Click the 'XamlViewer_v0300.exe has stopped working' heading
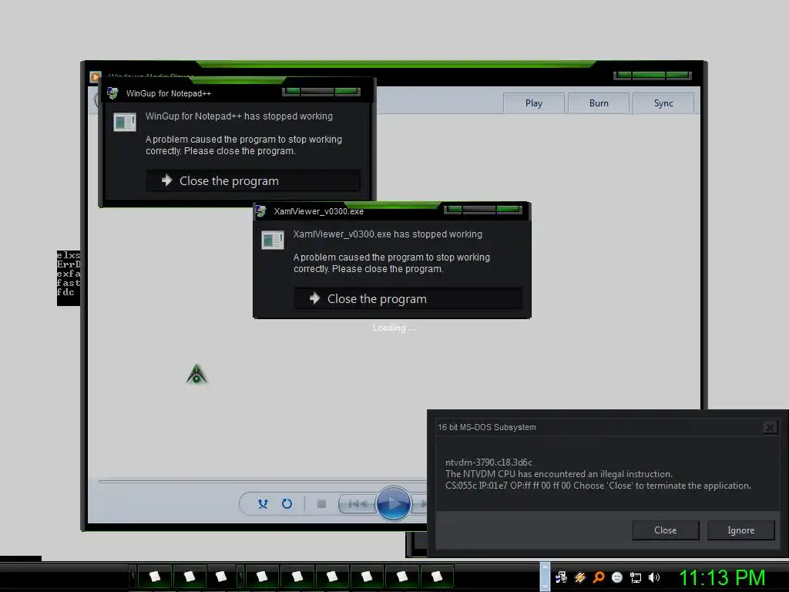789x592 pixels. pyautogui.click(x=388, y=234)
